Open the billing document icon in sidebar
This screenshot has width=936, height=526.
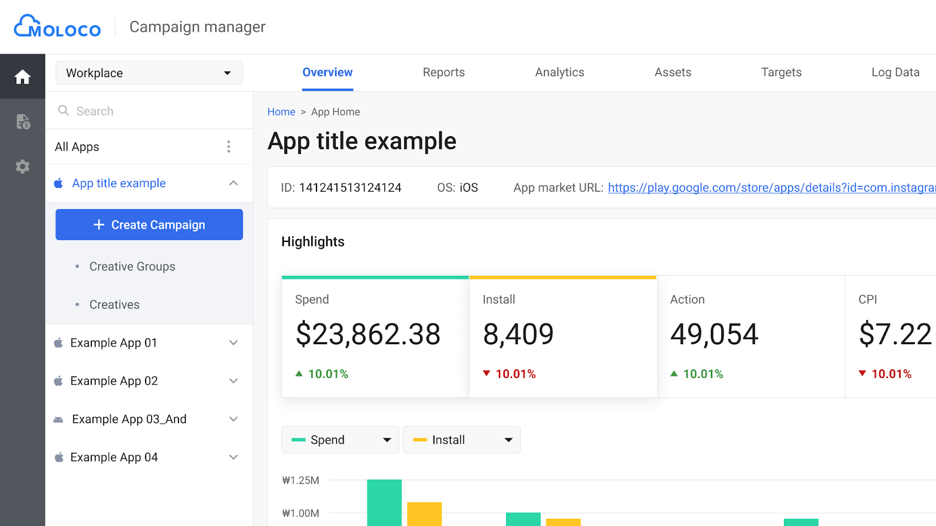(23, 122)
